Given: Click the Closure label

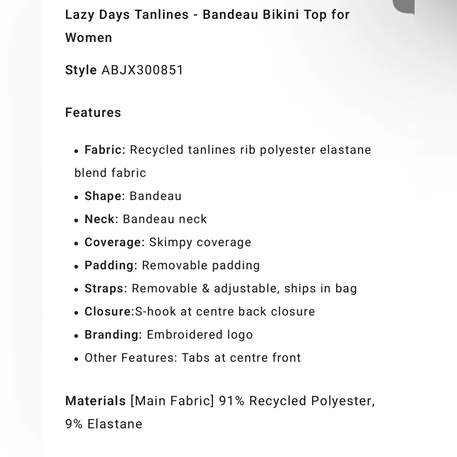Looking at the screenshot, I should point(108,311).
